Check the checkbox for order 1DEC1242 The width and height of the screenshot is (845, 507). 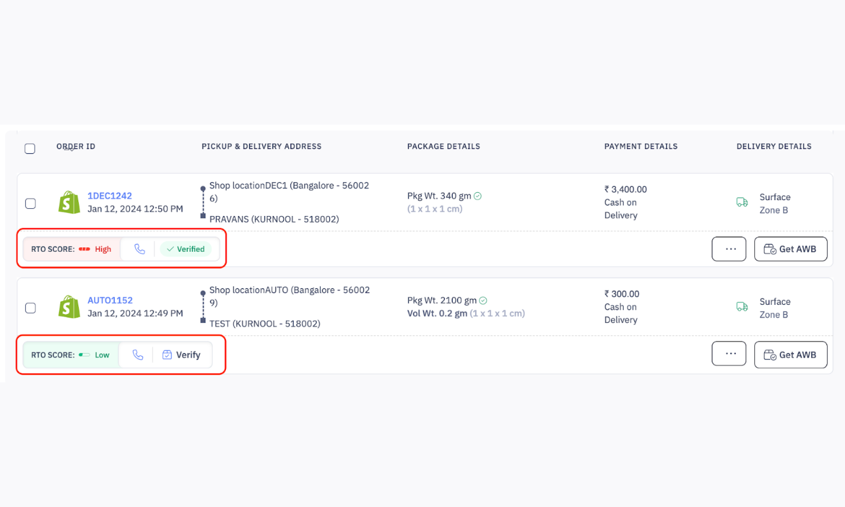click(30, 203)
